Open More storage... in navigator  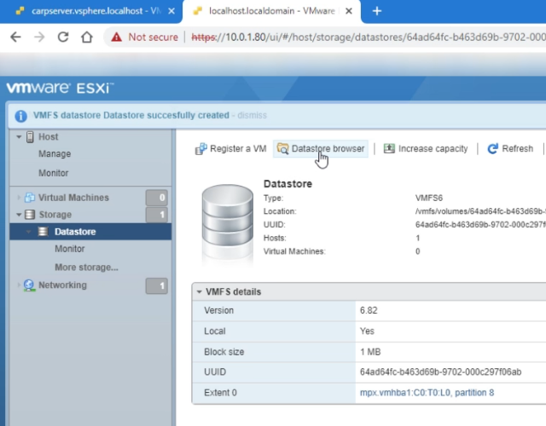pos(86,268)
